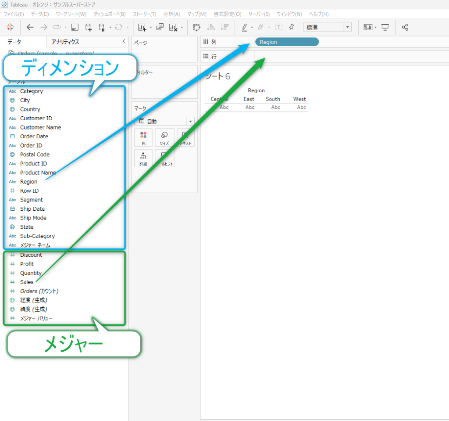This screenshot has width=449, height=421.
Task: Select the Region pill on Columns shelf
Action: tap(287, 42)
